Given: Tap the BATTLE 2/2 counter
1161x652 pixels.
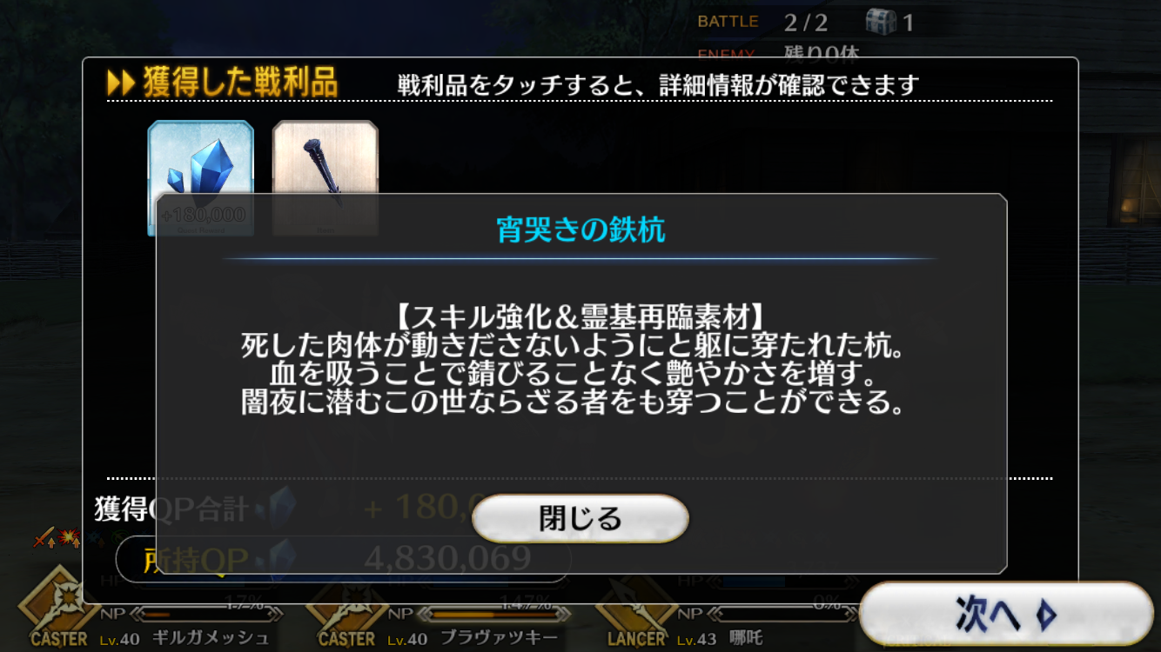Looking at the screenshot, I should pyautogui.click(x=762, y=22).
